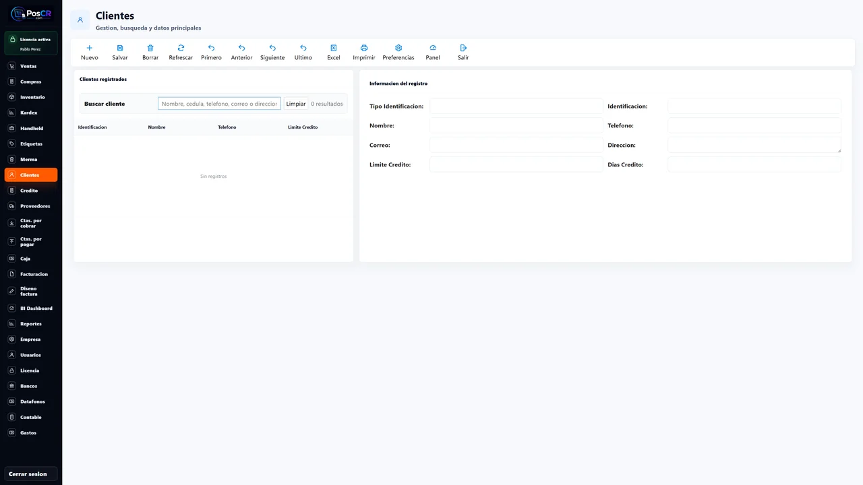Open Ctas. por pagar section
This screenshot has height=485, width=863.
click(31, 241)
